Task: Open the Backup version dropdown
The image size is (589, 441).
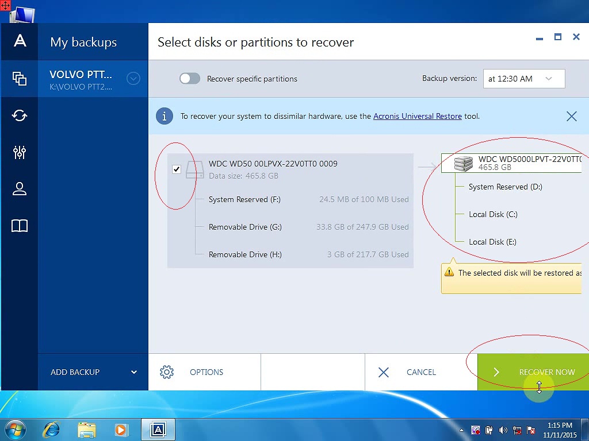Action: point(524,79)
